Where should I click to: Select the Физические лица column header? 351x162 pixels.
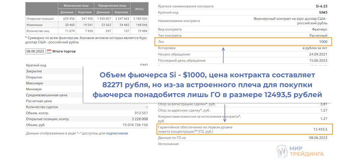click(72, 6)
